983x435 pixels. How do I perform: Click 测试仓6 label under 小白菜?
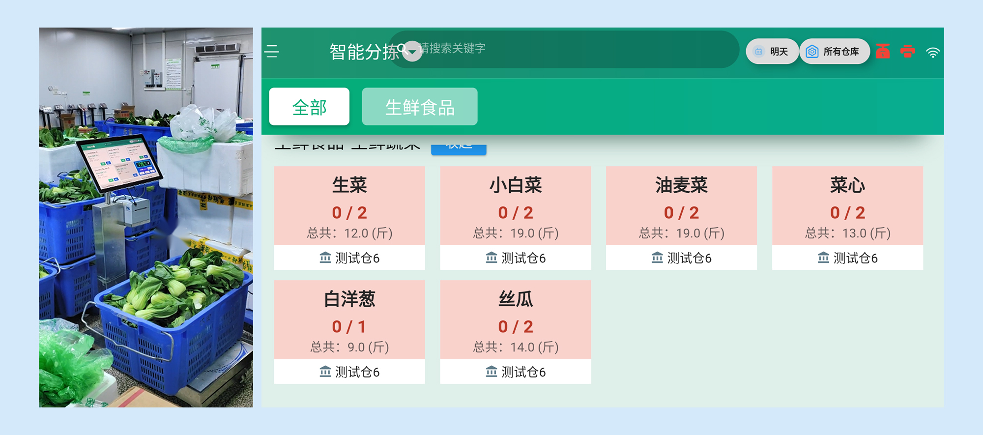pos(523,258)
